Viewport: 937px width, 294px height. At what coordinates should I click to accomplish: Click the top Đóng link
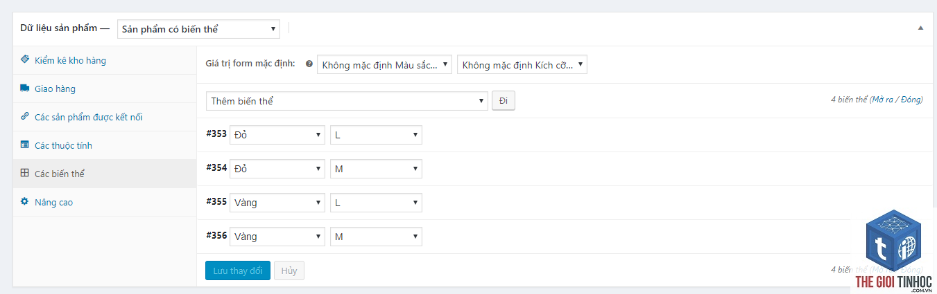tap(911, 100)
